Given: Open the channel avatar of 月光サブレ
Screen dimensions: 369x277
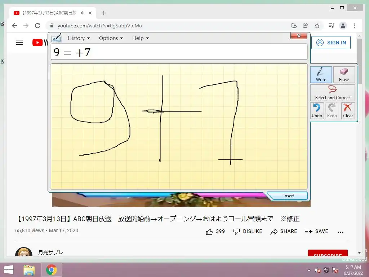Looking at the screenshot, I should 24,252.
